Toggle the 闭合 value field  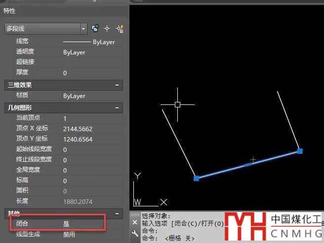[91, 224]
